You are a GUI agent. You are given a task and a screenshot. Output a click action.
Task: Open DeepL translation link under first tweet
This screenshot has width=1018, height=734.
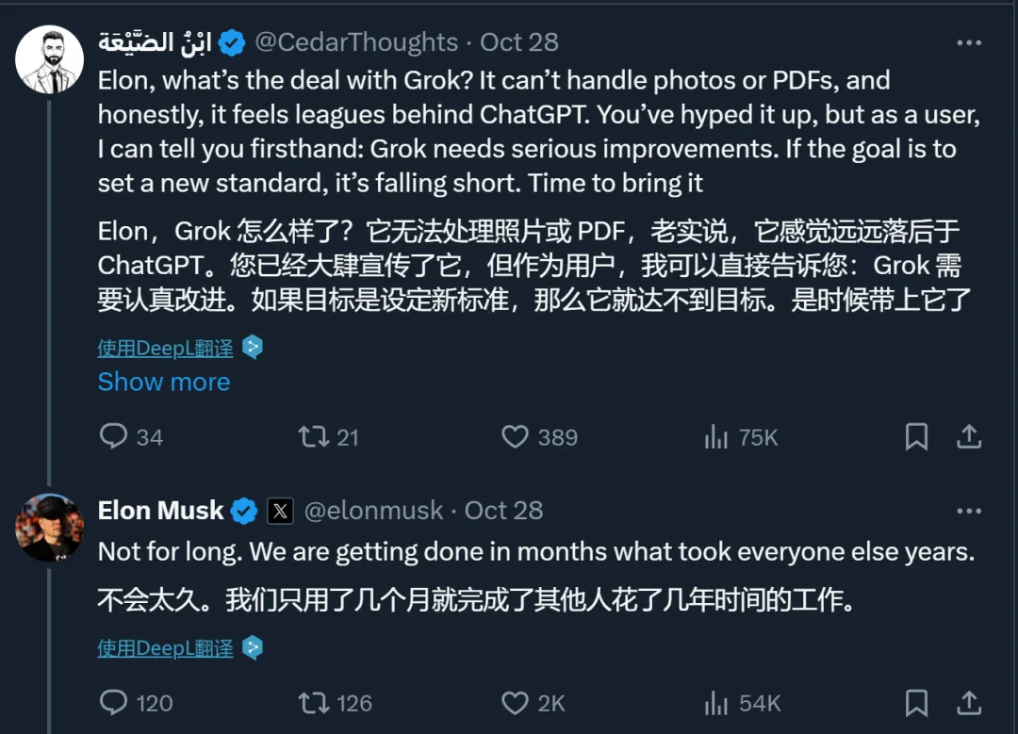pyautogui.click(x=165, y=348)
